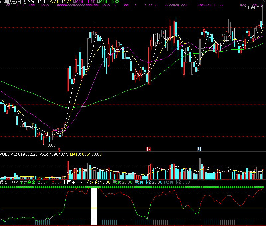266x226 pixels.
Task: Click the red : 23.04 value
Action: point(56,182)
